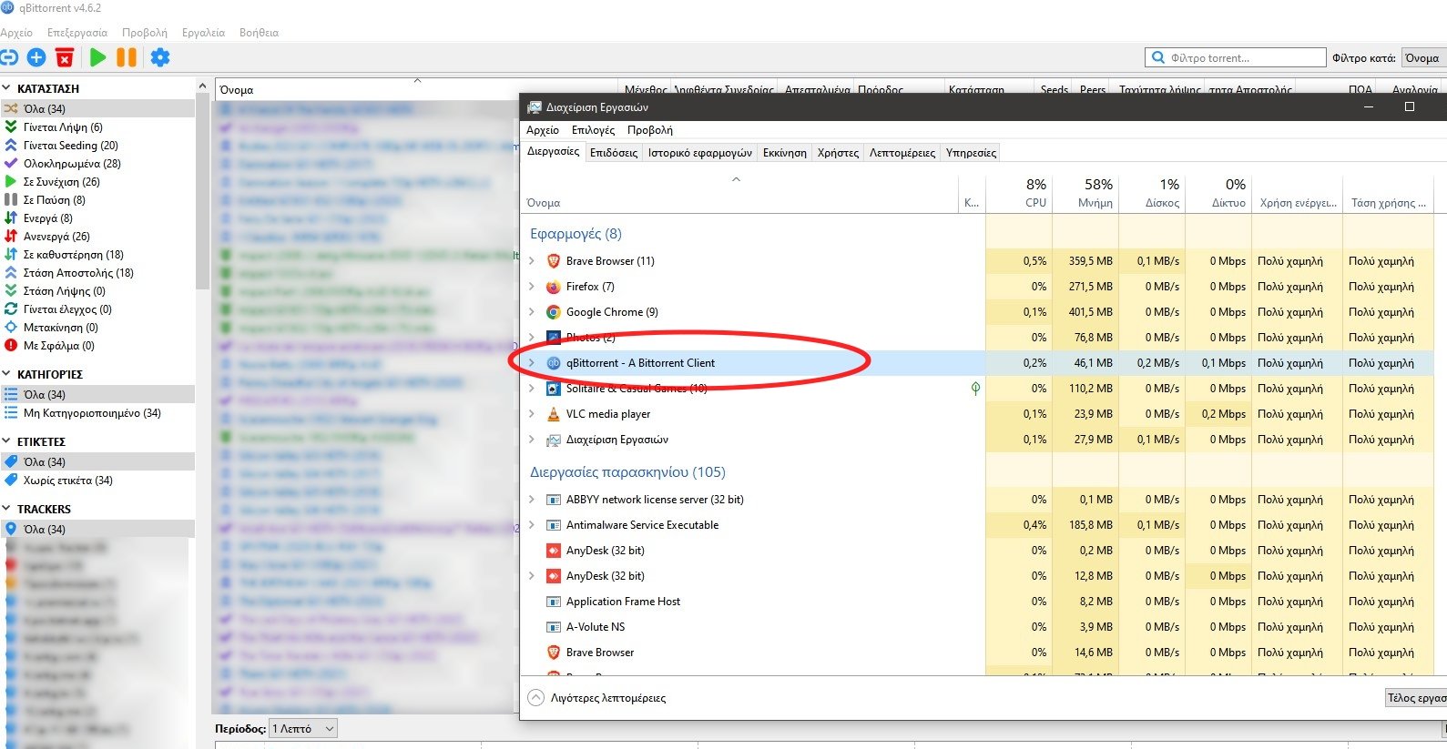Screen dimensions: 1447x749
Task: Expand the Google Chrome process group
Action: [x=532, y=312]
